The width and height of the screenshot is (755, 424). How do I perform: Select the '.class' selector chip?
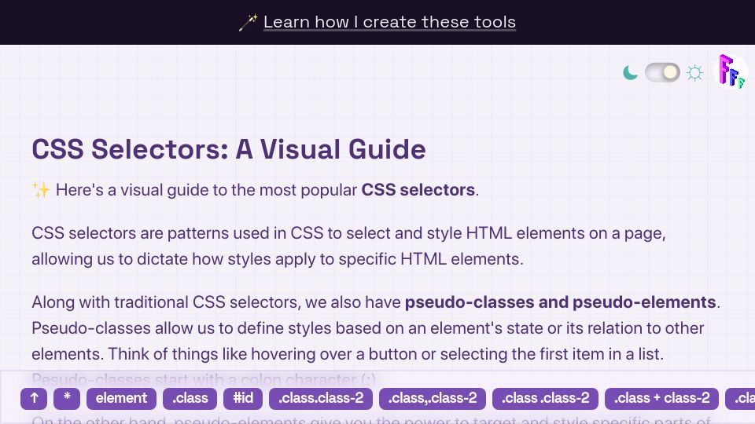tap(190, 399)
